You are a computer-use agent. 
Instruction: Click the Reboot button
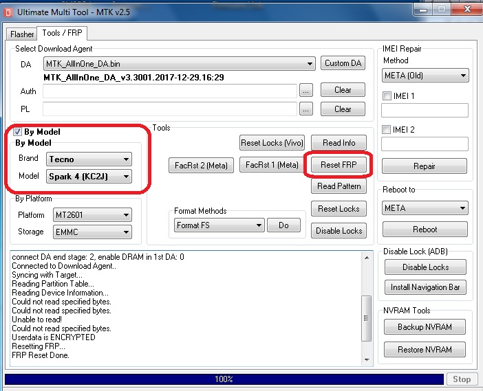425,230
